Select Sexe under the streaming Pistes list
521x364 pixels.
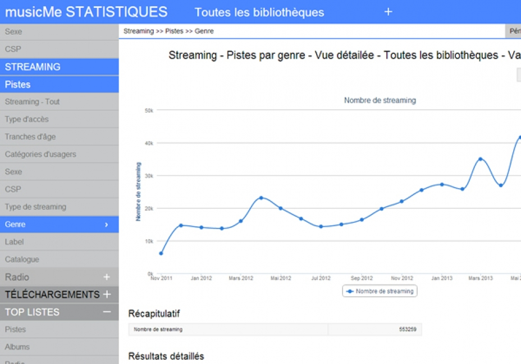point(59,172)
